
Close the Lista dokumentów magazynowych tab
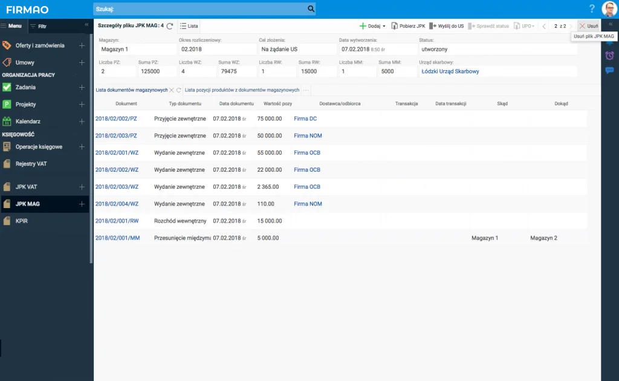point(171,90)
